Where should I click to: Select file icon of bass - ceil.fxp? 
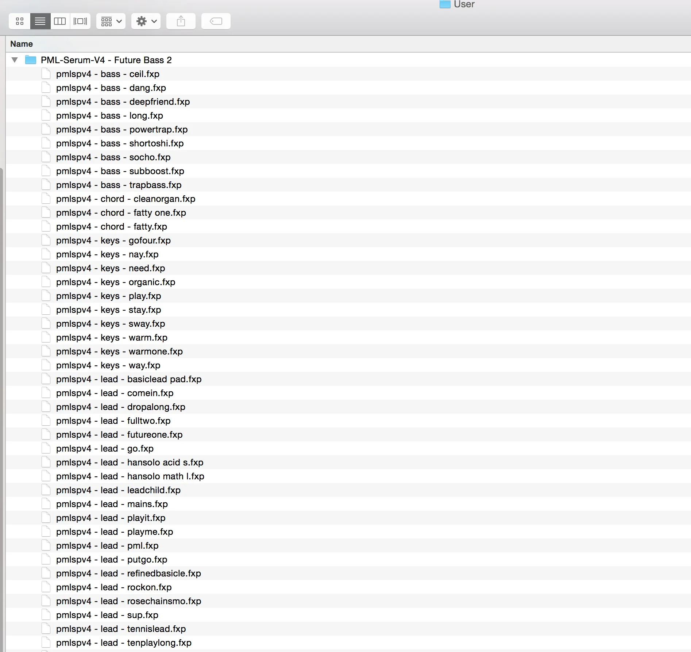click(x=46, y=74)
